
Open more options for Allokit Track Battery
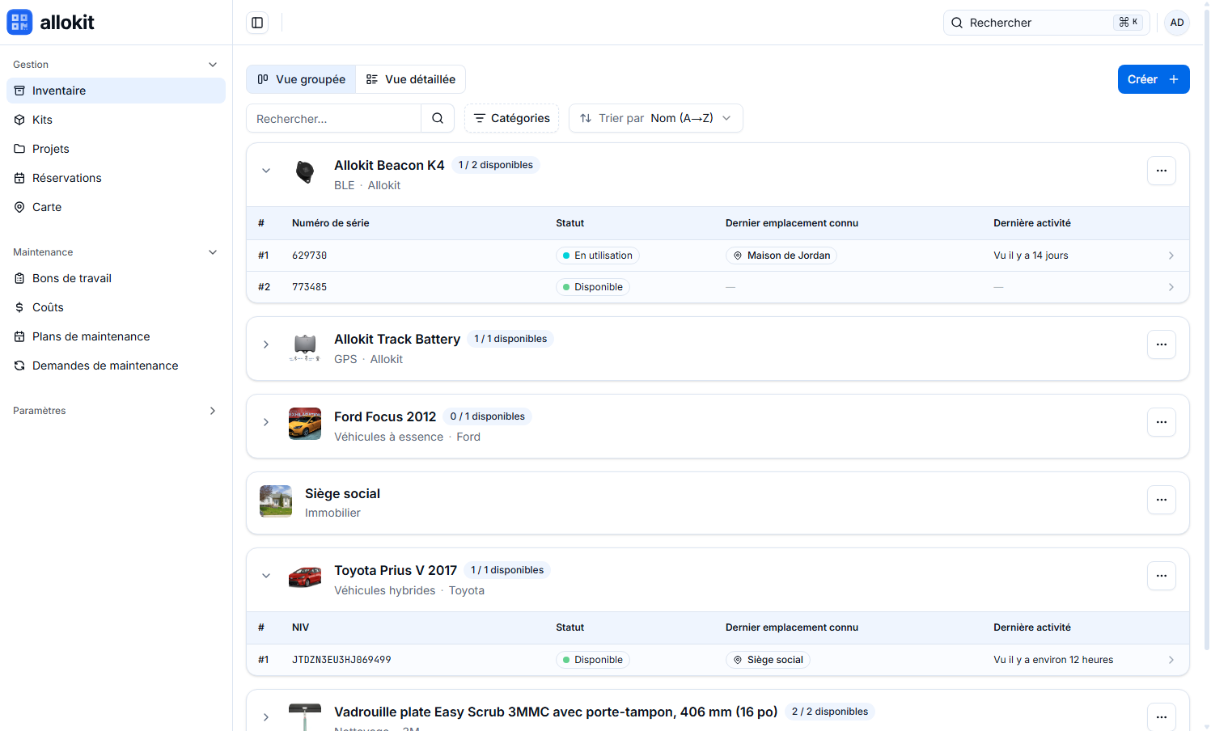[1162, 344]
